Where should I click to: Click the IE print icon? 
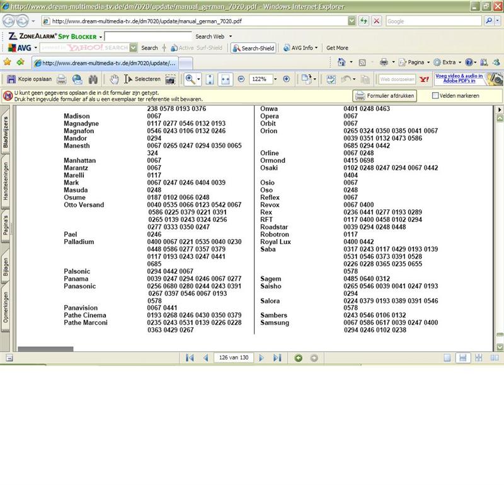(x=384, y=62)
